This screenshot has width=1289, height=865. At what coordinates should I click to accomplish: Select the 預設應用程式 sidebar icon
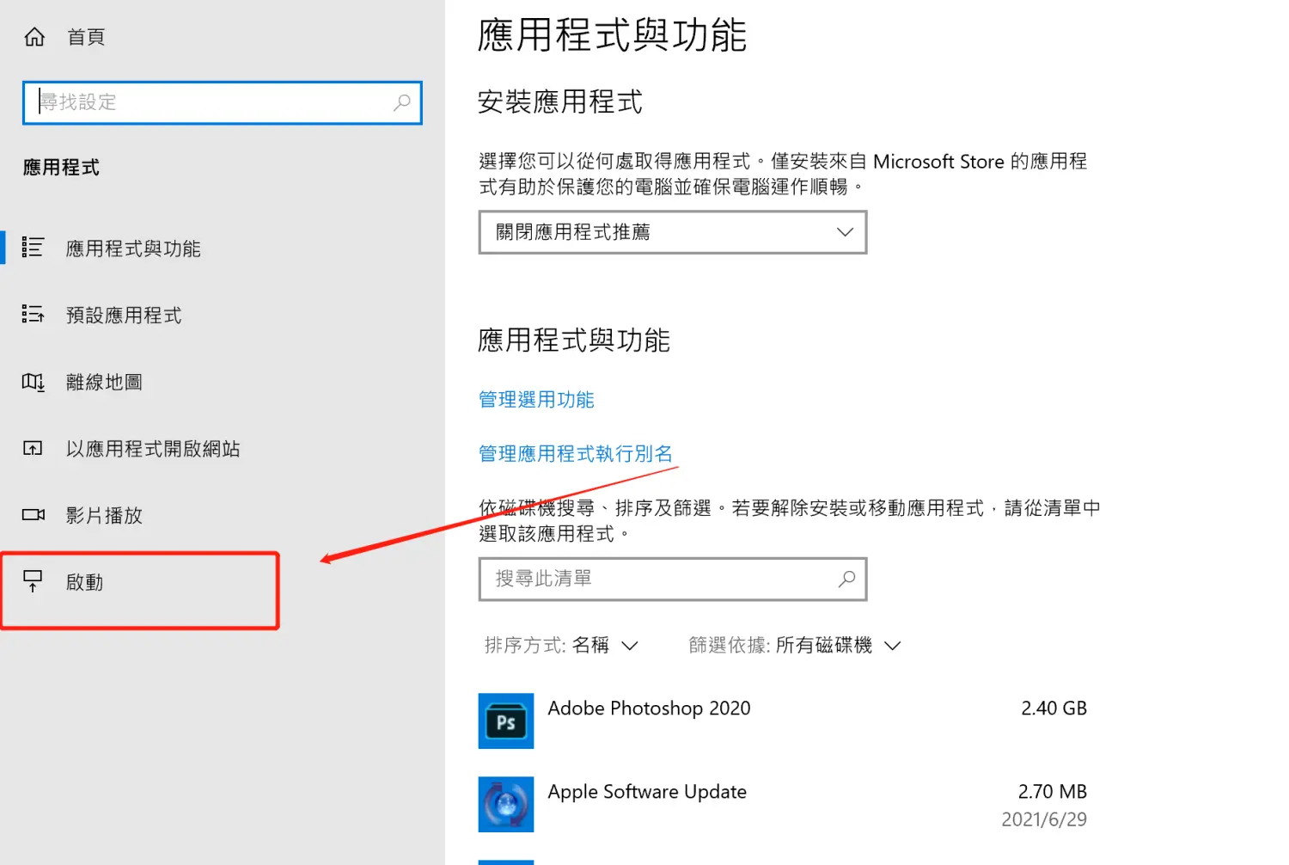point(33,315)
